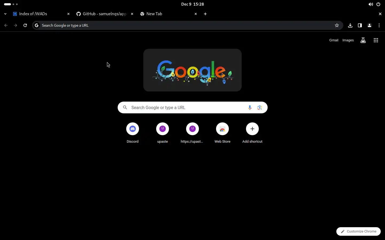Switch to the GitHub samuelngs tab

click(105, 14)
